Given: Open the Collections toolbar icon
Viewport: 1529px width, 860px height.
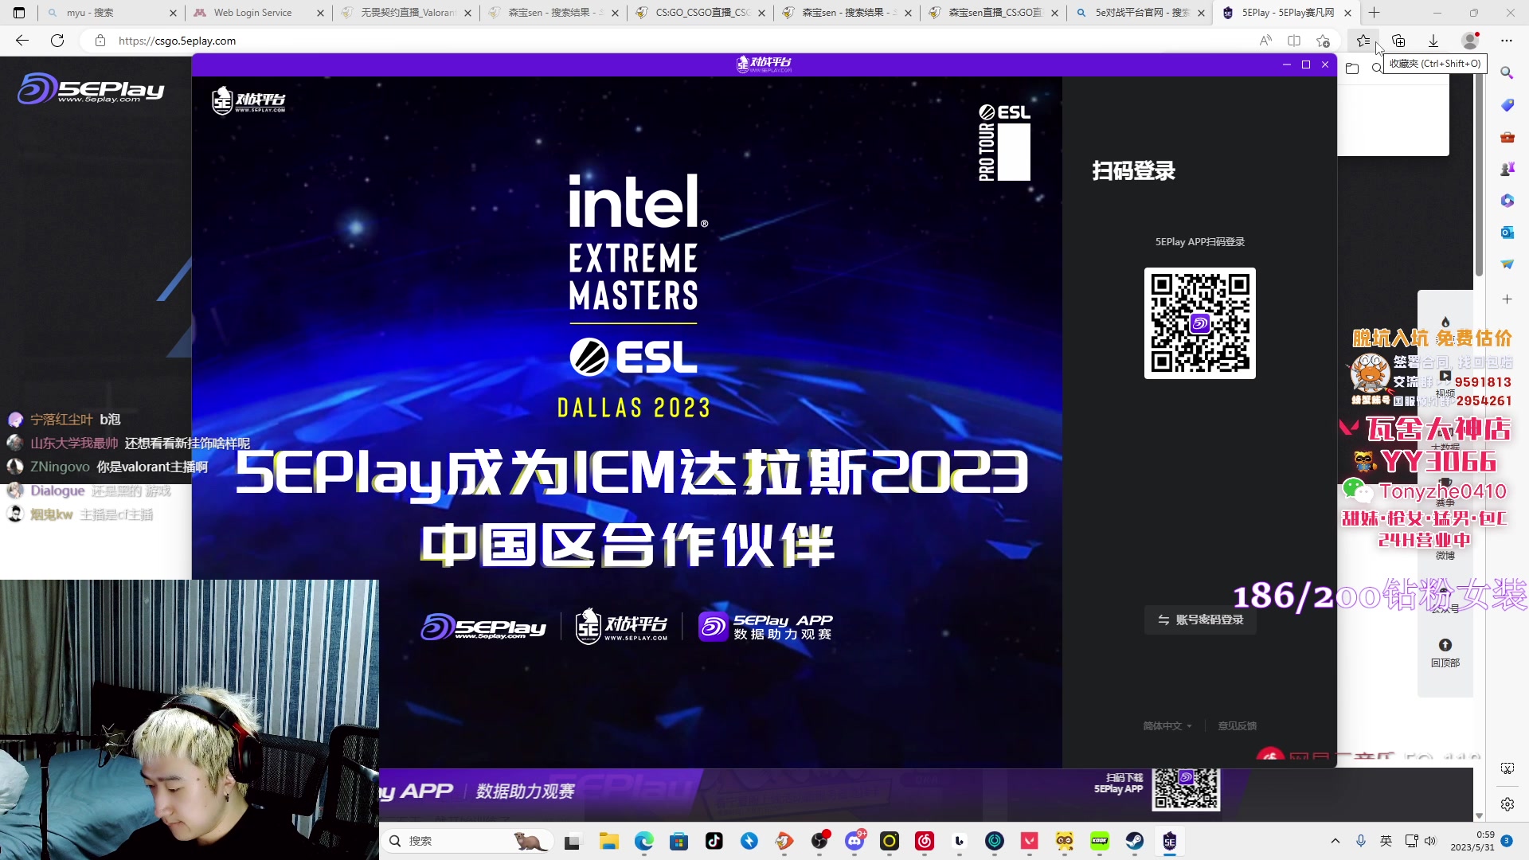Looking at the screenshot, I should pos(1398,41).
